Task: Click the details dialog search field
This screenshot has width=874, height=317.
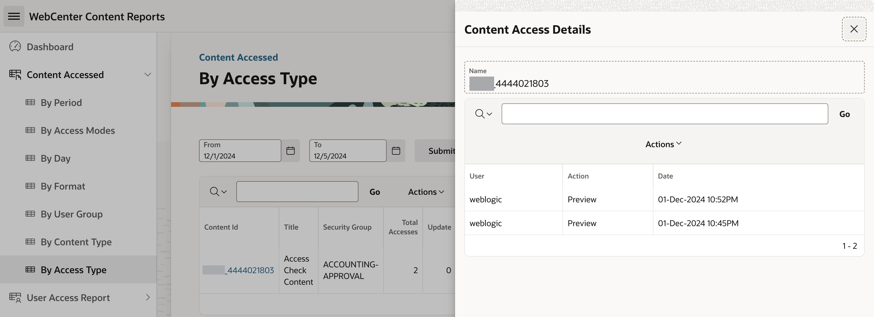Action: [665, 114]
